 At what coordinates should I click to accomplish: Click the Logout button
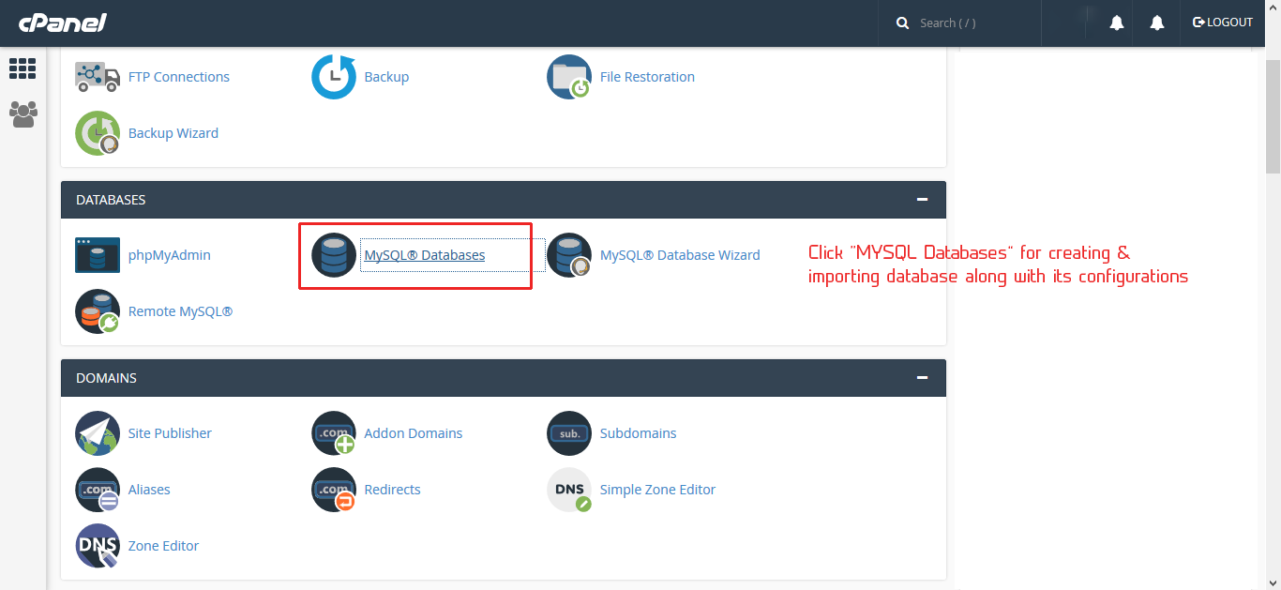tap(1223, 23)
